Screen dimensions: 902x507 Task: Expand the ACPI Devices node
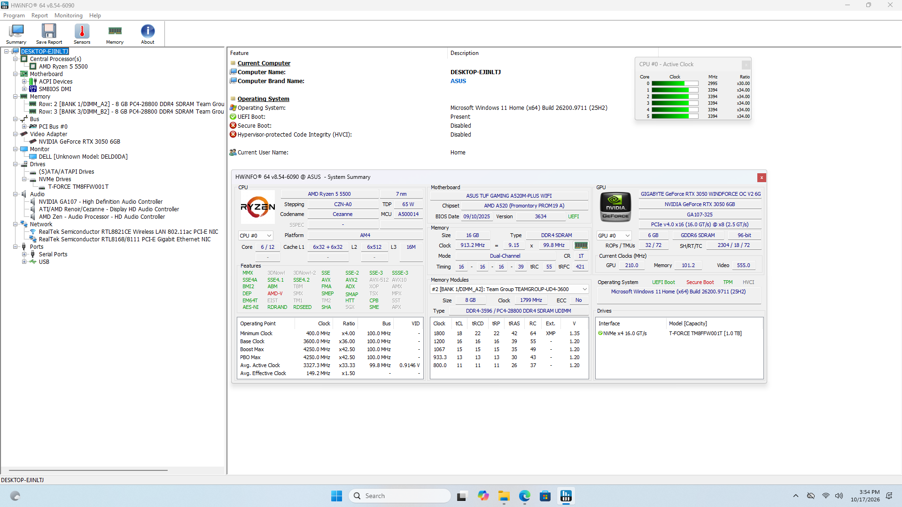(x=24, y=82)
